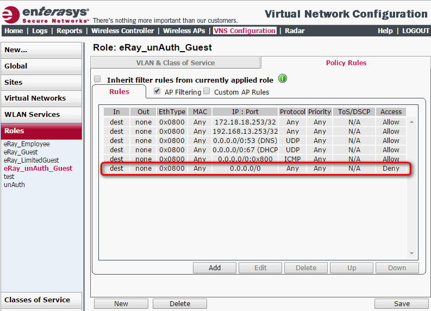Open the Global sidebar section

tap(41, 66)
